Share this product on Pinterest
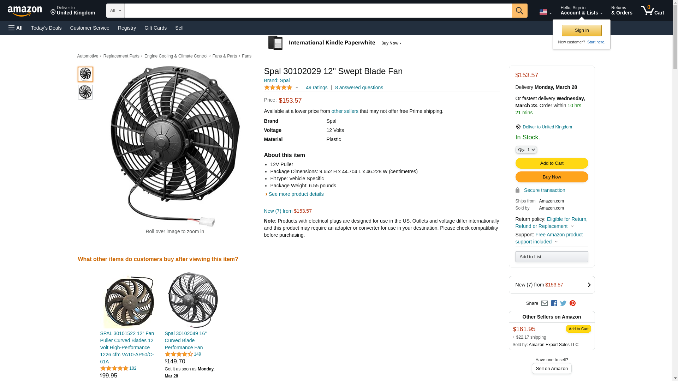The width and height of the screenshot is (678, 381). [572, 303]
